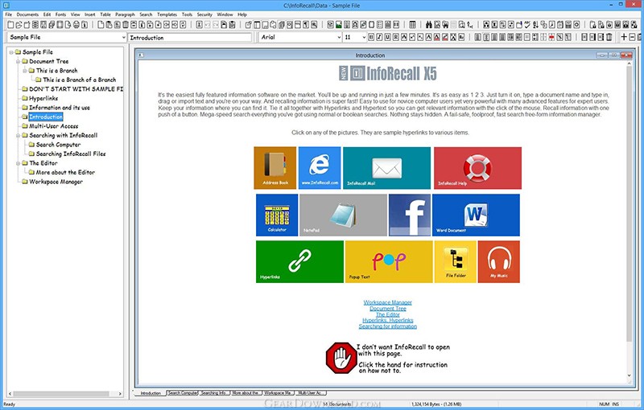The width and height of the screenshot is (644, 410).
Task: Collapse The Editor tree node
Action: tap(18, 163)
